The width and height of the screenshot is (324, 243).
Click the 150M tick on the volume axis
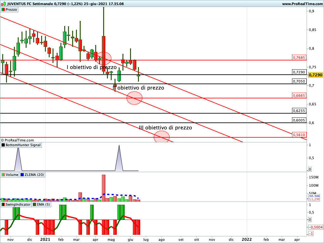(314, 177)
